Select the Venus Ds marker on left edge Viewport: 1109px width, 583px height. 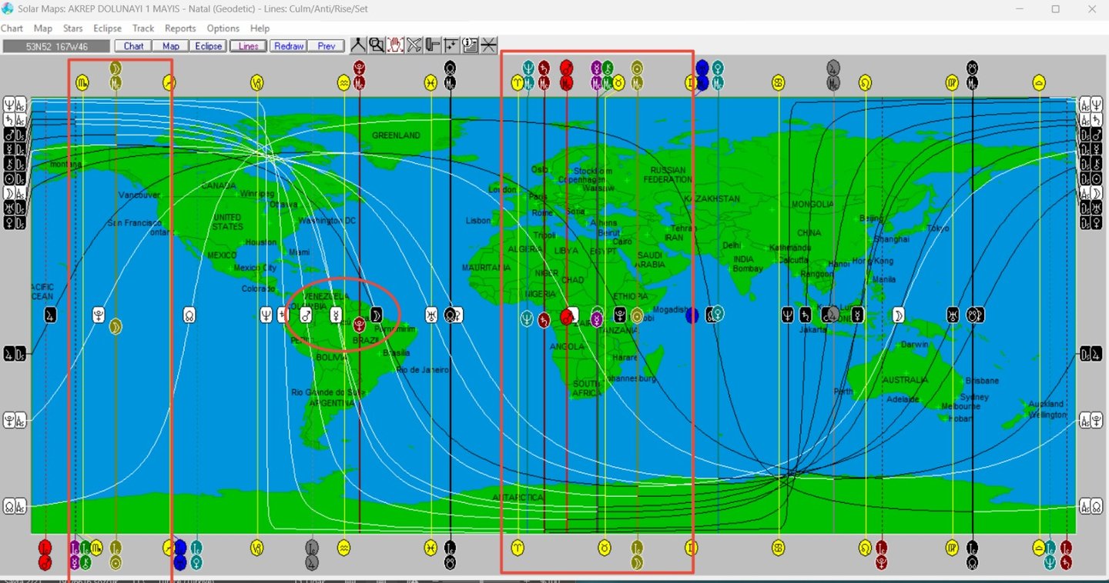14,223
